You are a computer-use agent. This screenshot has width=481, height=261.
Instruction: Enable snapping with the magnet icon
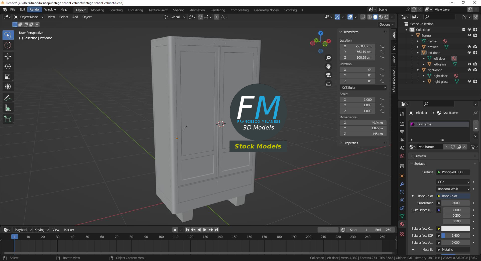coord(200,17)
